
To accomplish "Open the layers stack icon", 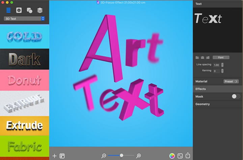I will [40, 10].
